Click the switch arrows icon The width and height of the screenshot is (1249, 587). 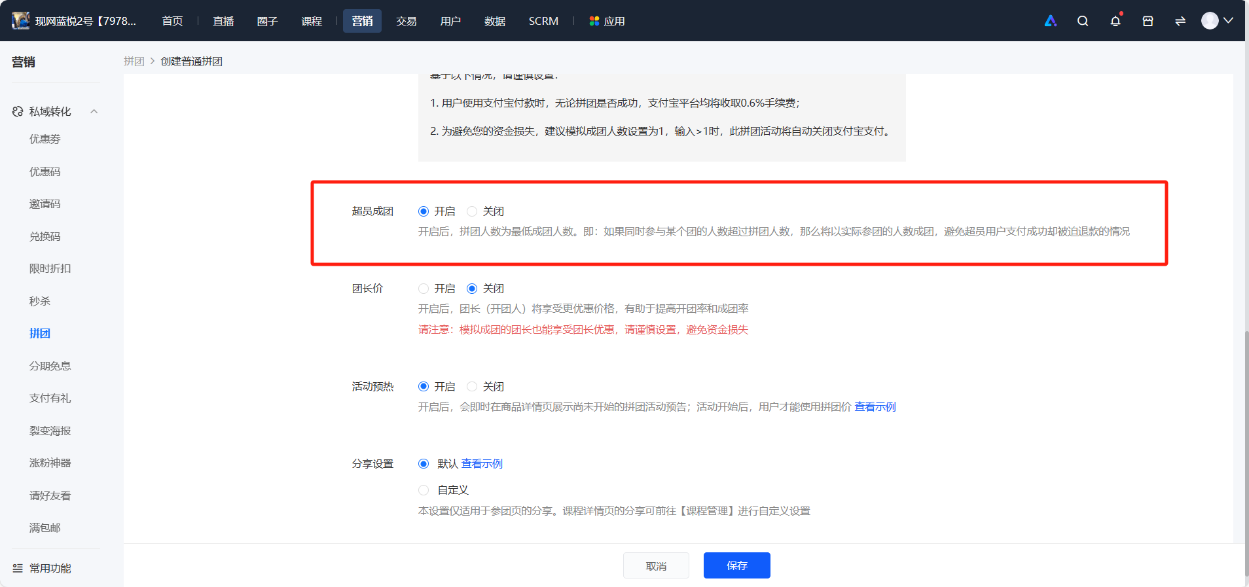[1180, 21]
